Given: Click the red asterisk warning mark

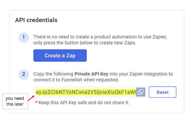Looking at the screenshot, I should [36, 102].
